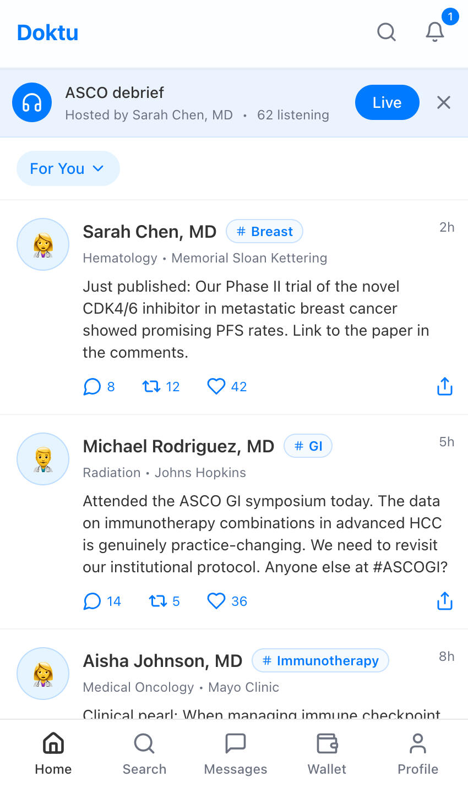The width and height of the screenshot is (468, 788).
Task: Expand the For You feed dropdown
Action: click(x=68, y=168)
